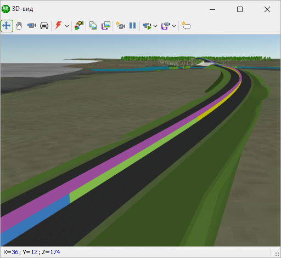281x258 pixels.
Task: Open the materials paint bucket settings
Action: (x=79, y=26)
